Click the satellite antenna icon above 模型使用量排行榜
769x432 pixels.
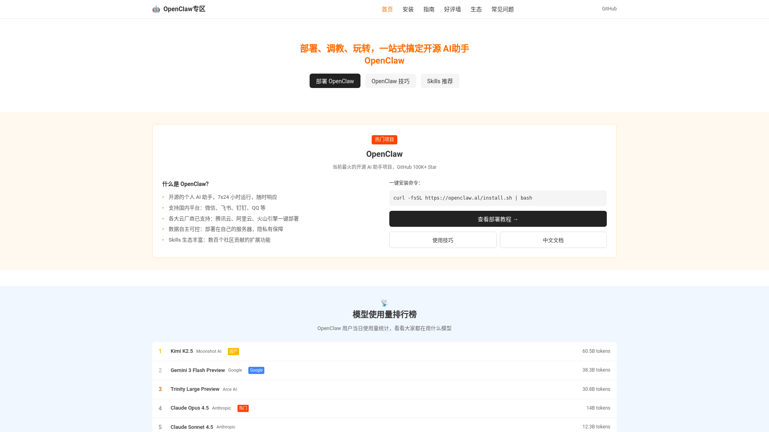[x=384, y=303]
